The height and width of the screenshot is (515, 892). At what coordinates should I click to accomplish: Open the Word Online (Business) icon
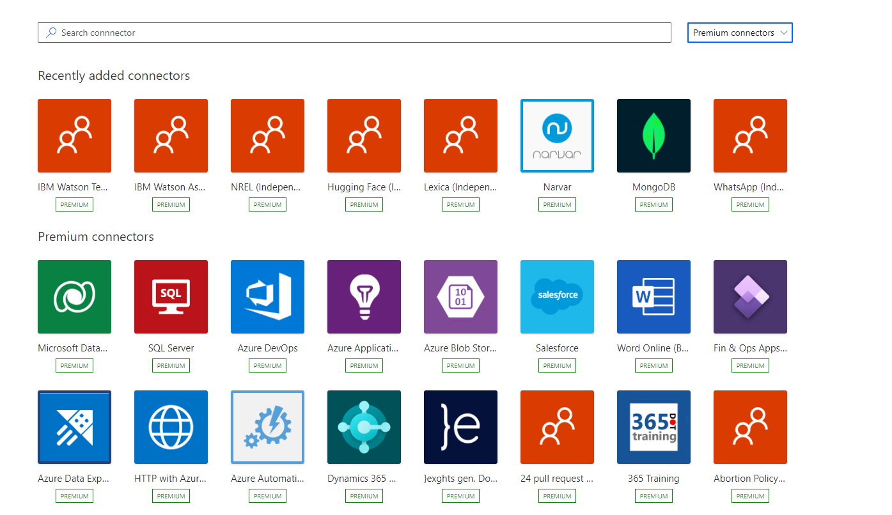coord(653,296)
